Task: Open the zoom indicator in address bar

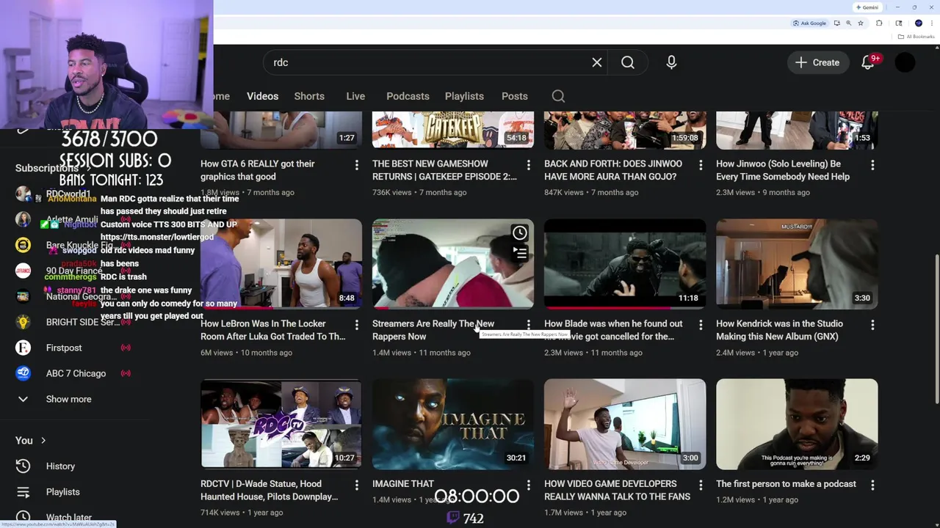Action: click(x=848, y=23)
